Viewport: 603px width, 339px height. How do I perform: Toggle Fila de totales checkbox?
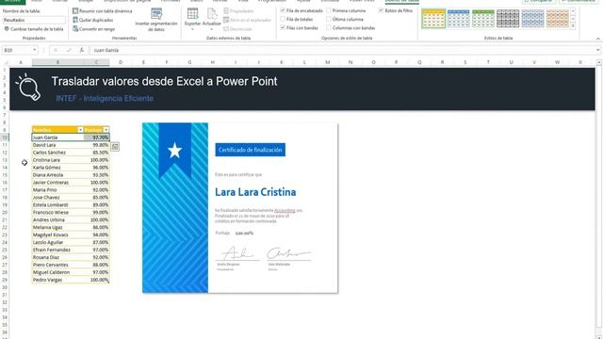coord(283,19)
